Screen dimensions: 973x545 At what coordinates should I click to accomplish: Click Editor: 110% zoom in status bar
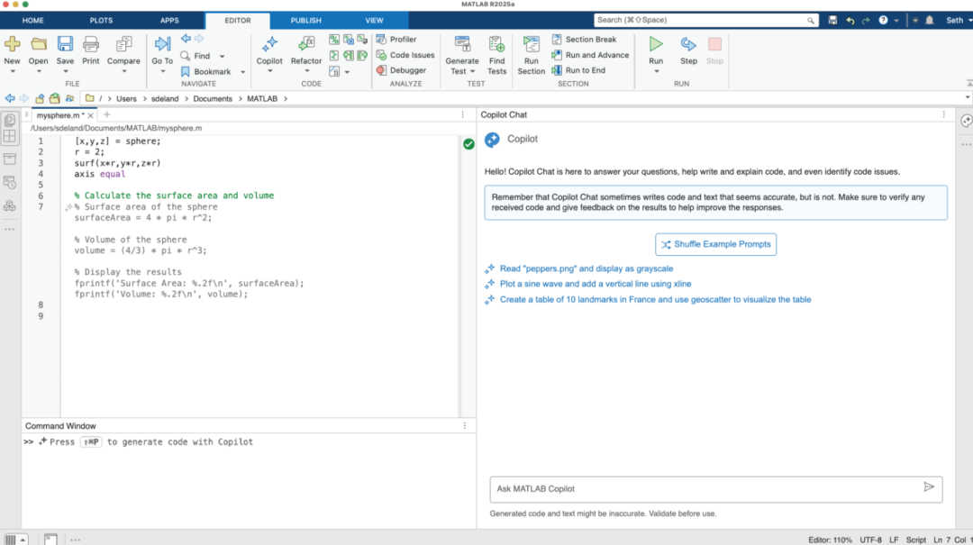coord(830,540)
